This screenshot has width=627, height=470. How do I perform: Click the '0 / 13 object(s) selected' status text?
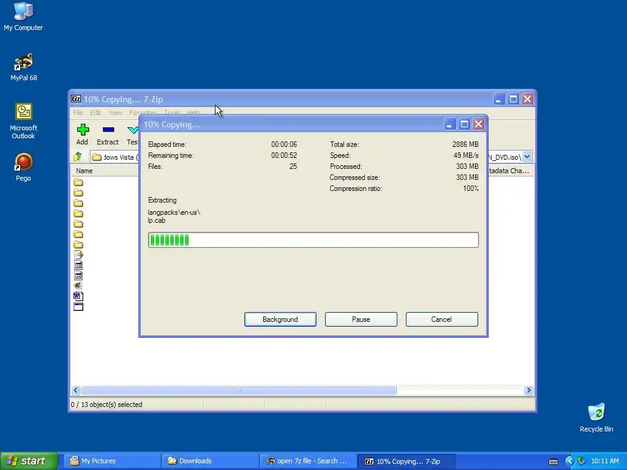pos(107,405)
